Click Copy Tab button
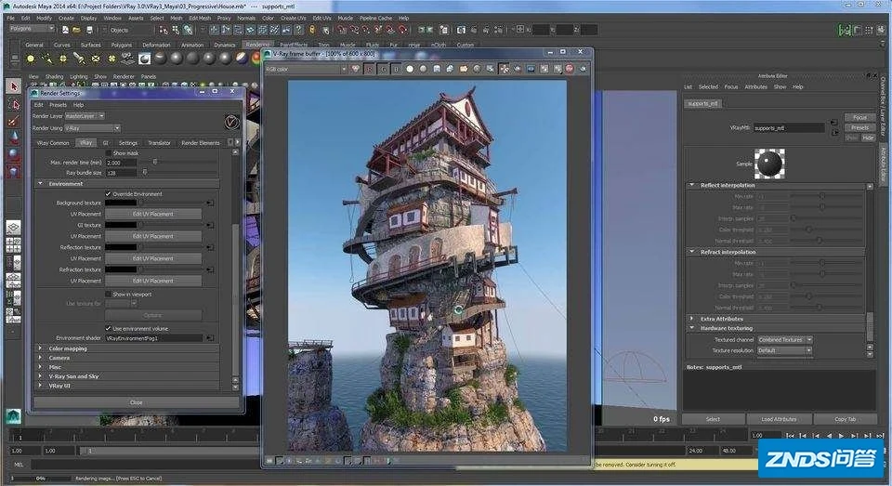Viewport: 892px width, 486px height. (x=845, y=419)
